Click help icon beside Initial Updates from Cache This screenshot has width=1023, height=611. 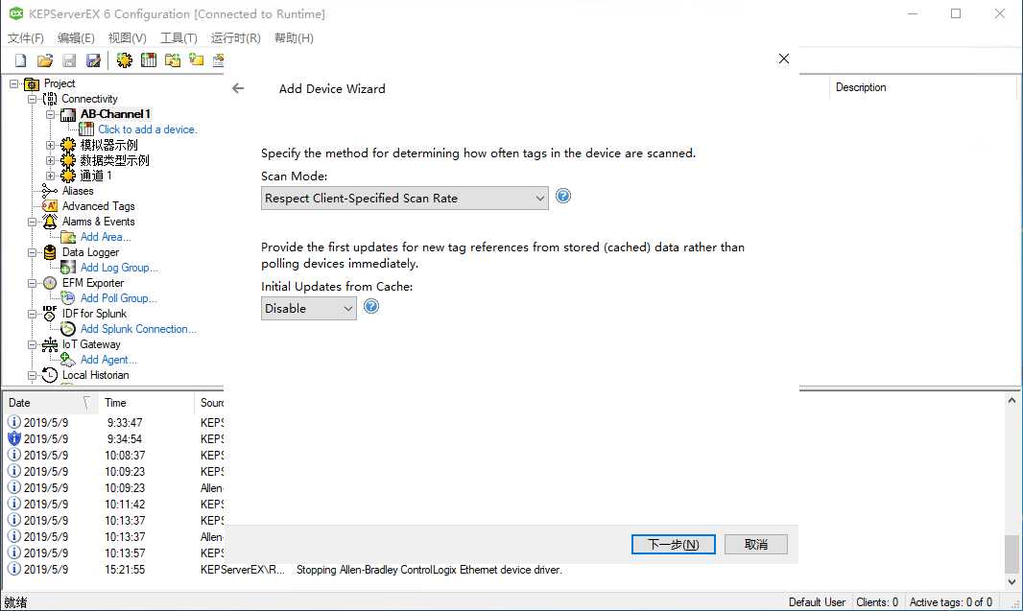pyautogui.click(x=371, y=306)
